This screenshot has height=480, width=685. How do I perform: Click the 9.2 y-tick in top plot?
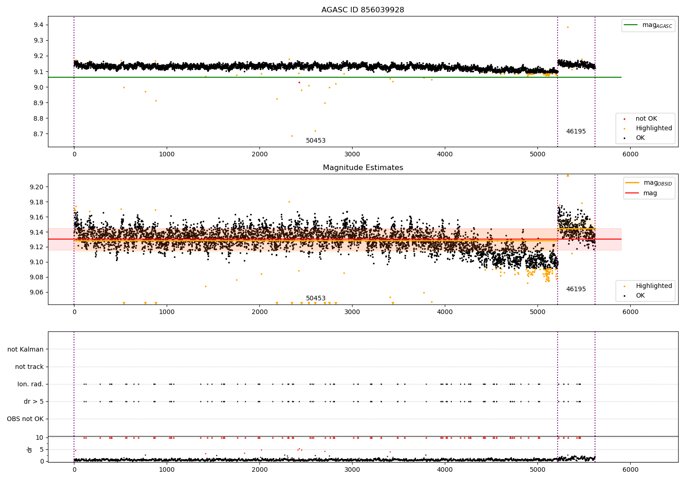(38, 56)
